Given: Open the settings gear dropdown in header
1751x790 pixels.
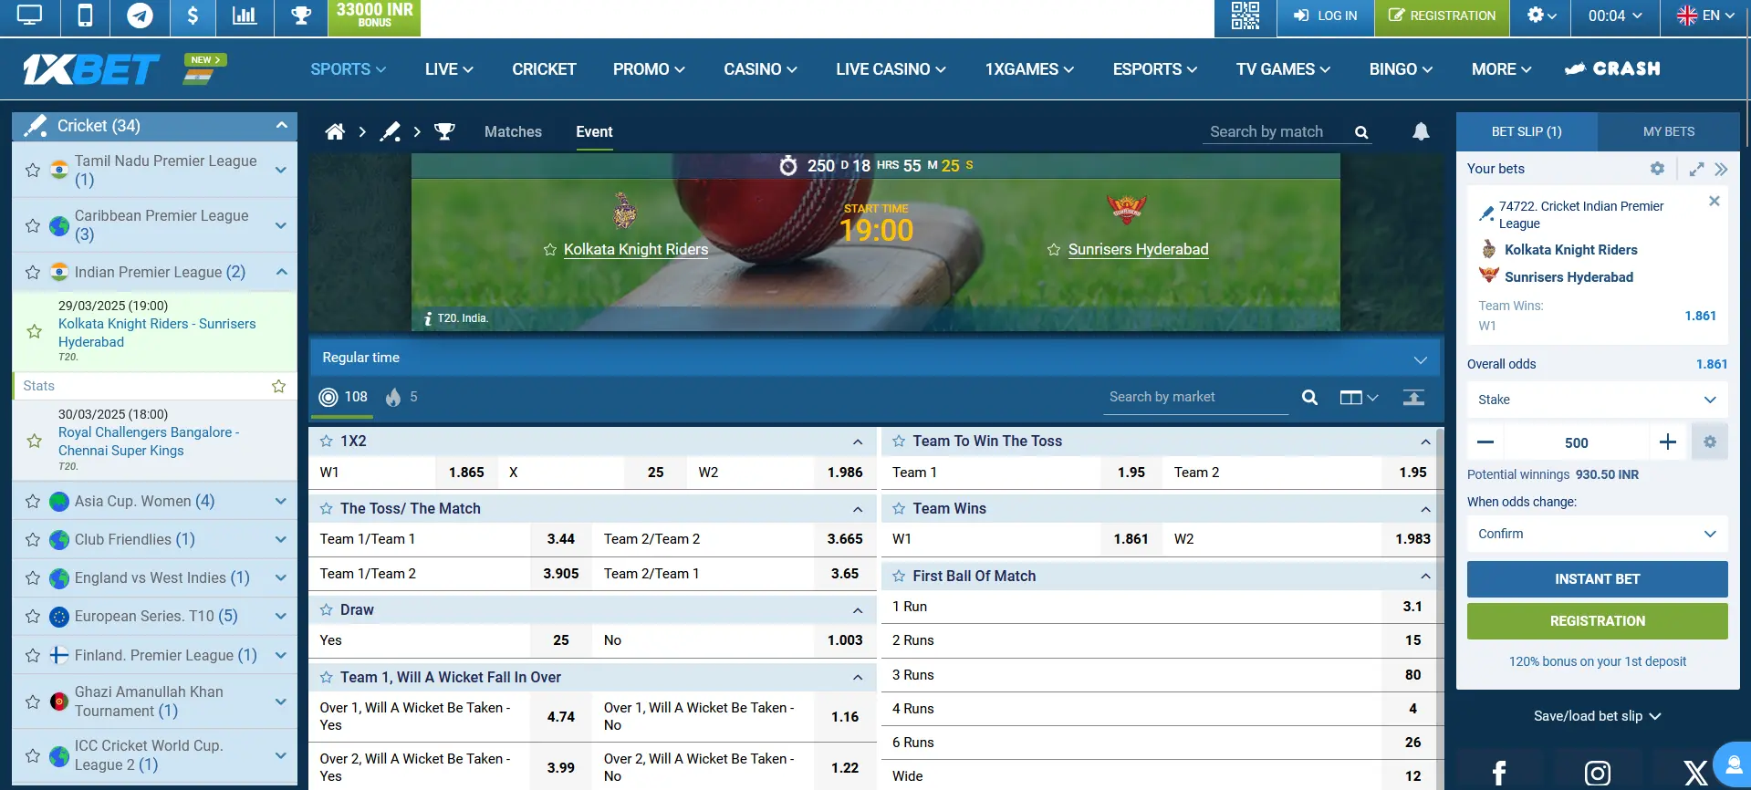Looking at the screenshot, I should 1540,16.
